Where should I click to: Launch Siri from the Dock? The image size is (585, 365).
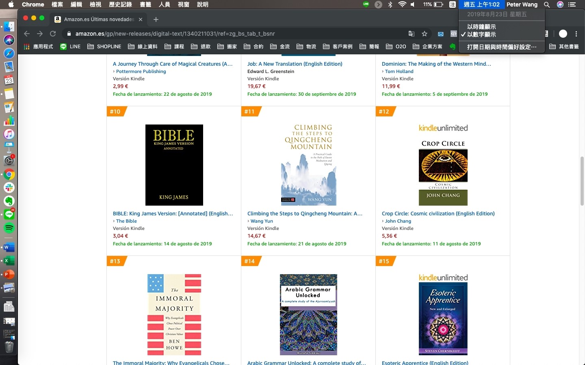(9, 40)
